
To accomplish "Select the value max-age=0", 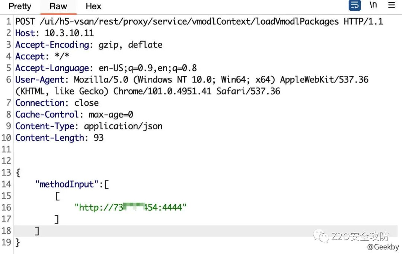I will 111,115.
